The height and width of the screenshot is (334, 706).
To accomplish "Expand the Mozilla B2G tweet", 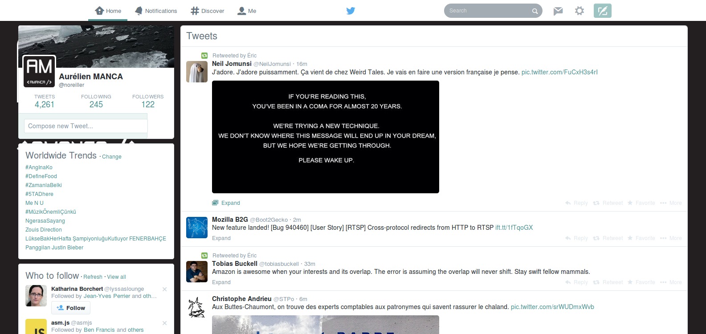I will (221, 238).
